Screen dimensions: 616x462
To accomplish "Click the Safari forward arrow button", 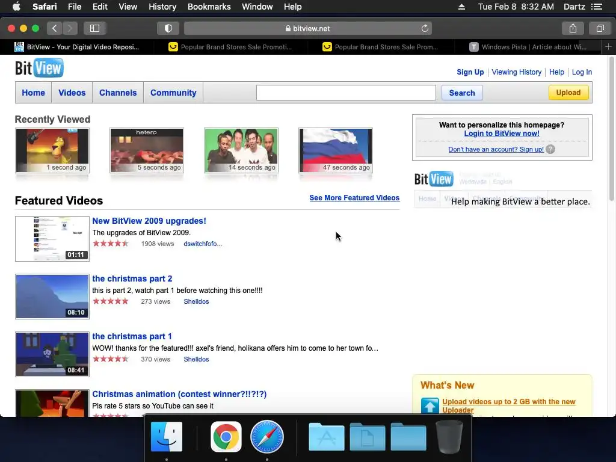I will (70, 28).
